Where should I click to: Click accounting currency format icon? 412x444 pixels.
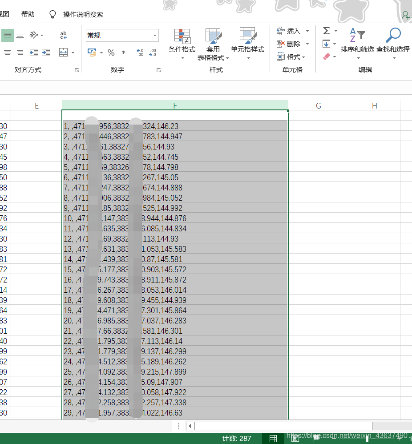pos(92,52)
